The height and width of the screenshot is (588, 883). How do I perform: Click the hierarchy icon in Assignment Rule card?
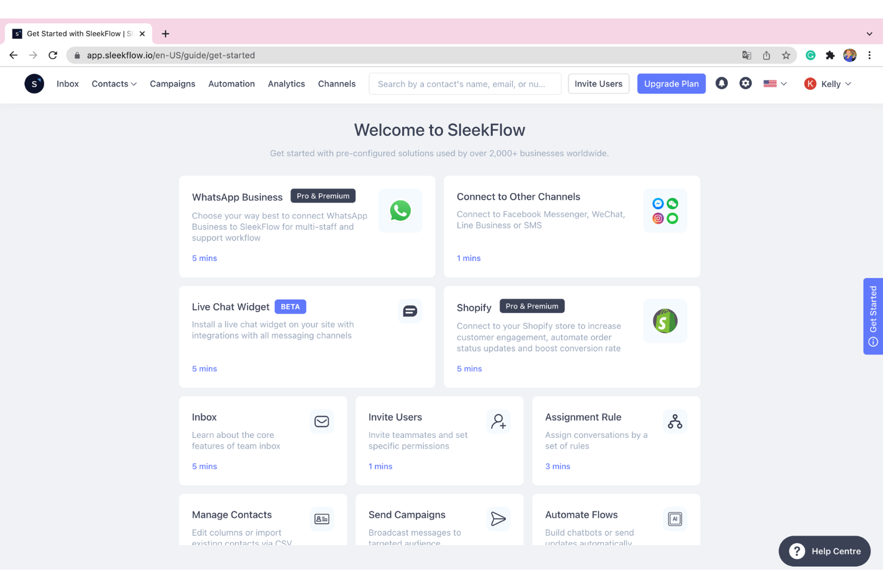pos(675,422)
